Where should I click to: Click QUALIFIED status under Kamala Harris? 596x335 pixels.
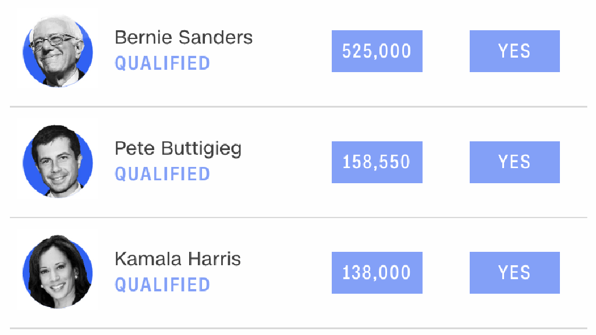pyautogui.click(x=162, y=285)
